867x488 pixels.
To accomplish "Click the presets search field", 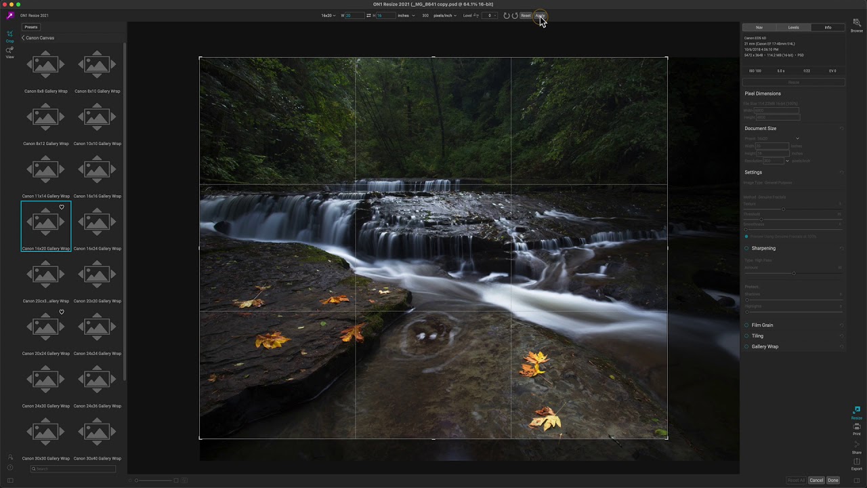I will [73, 469].
